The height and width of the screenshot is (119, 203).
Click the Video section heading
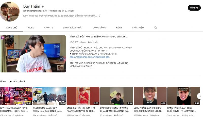[3, 82]
